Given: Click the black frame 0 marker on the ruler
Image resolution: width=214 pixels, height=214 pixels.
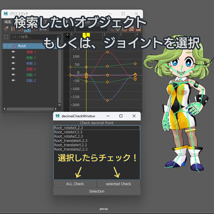Looking at the screenshot, I should pyautogui.click(x=68, y=35).
